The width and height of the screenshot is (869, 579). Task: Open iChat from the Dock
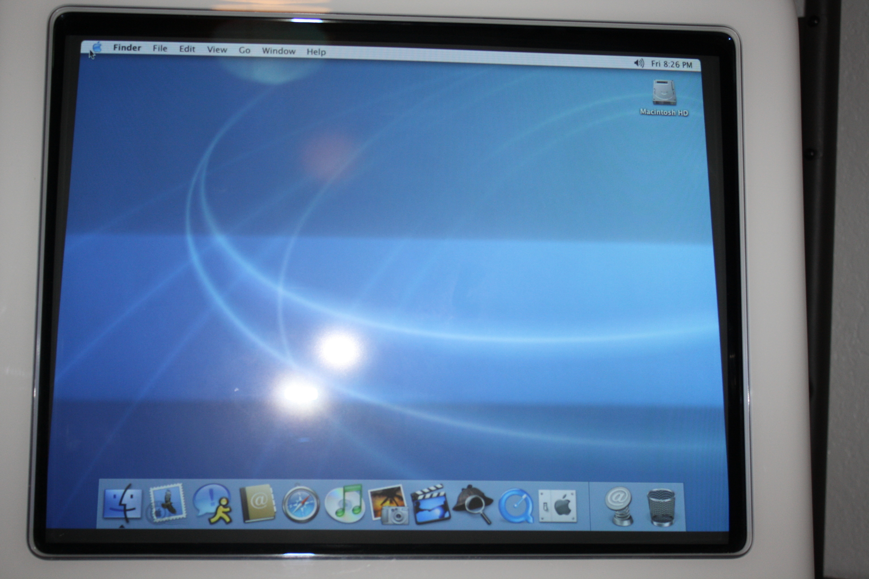click(213, 503)
